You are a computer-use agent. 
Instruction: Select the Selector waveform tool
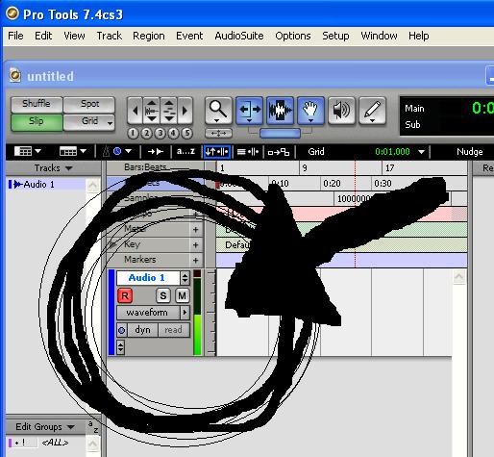click(280, 111)
